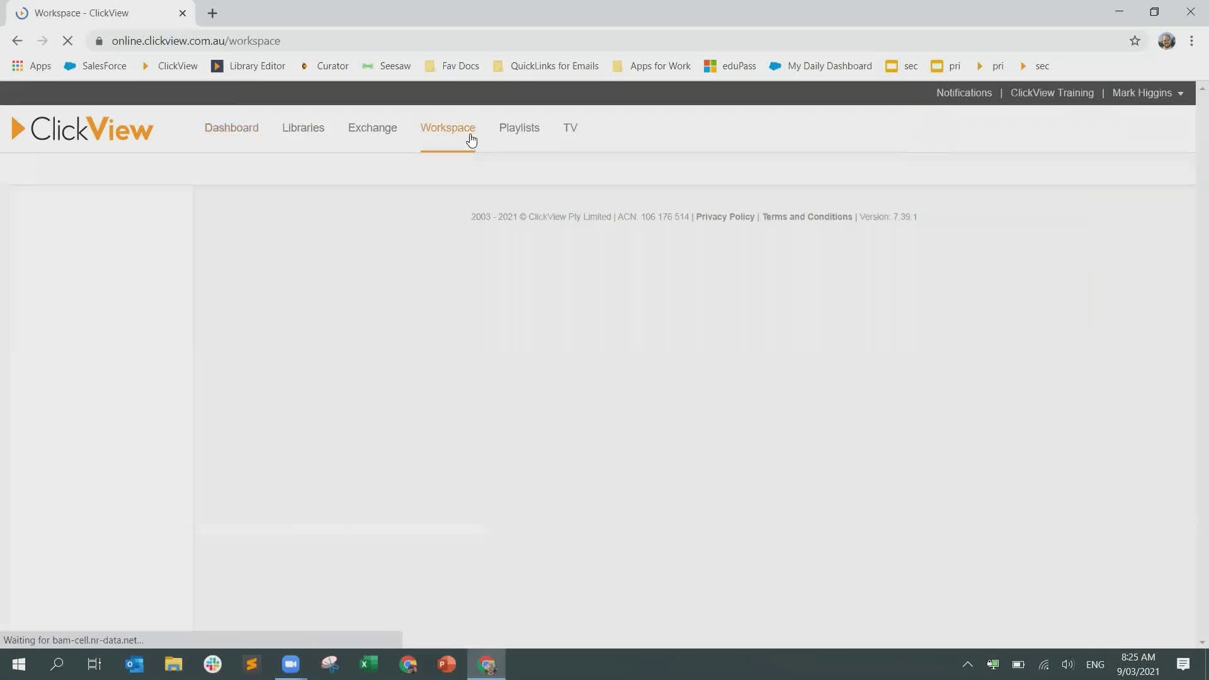Open ClickView Training link

click(1052, 93)
